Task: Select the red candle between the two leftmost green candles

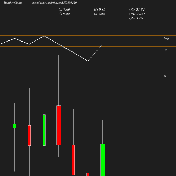Action: pos(29,136)
